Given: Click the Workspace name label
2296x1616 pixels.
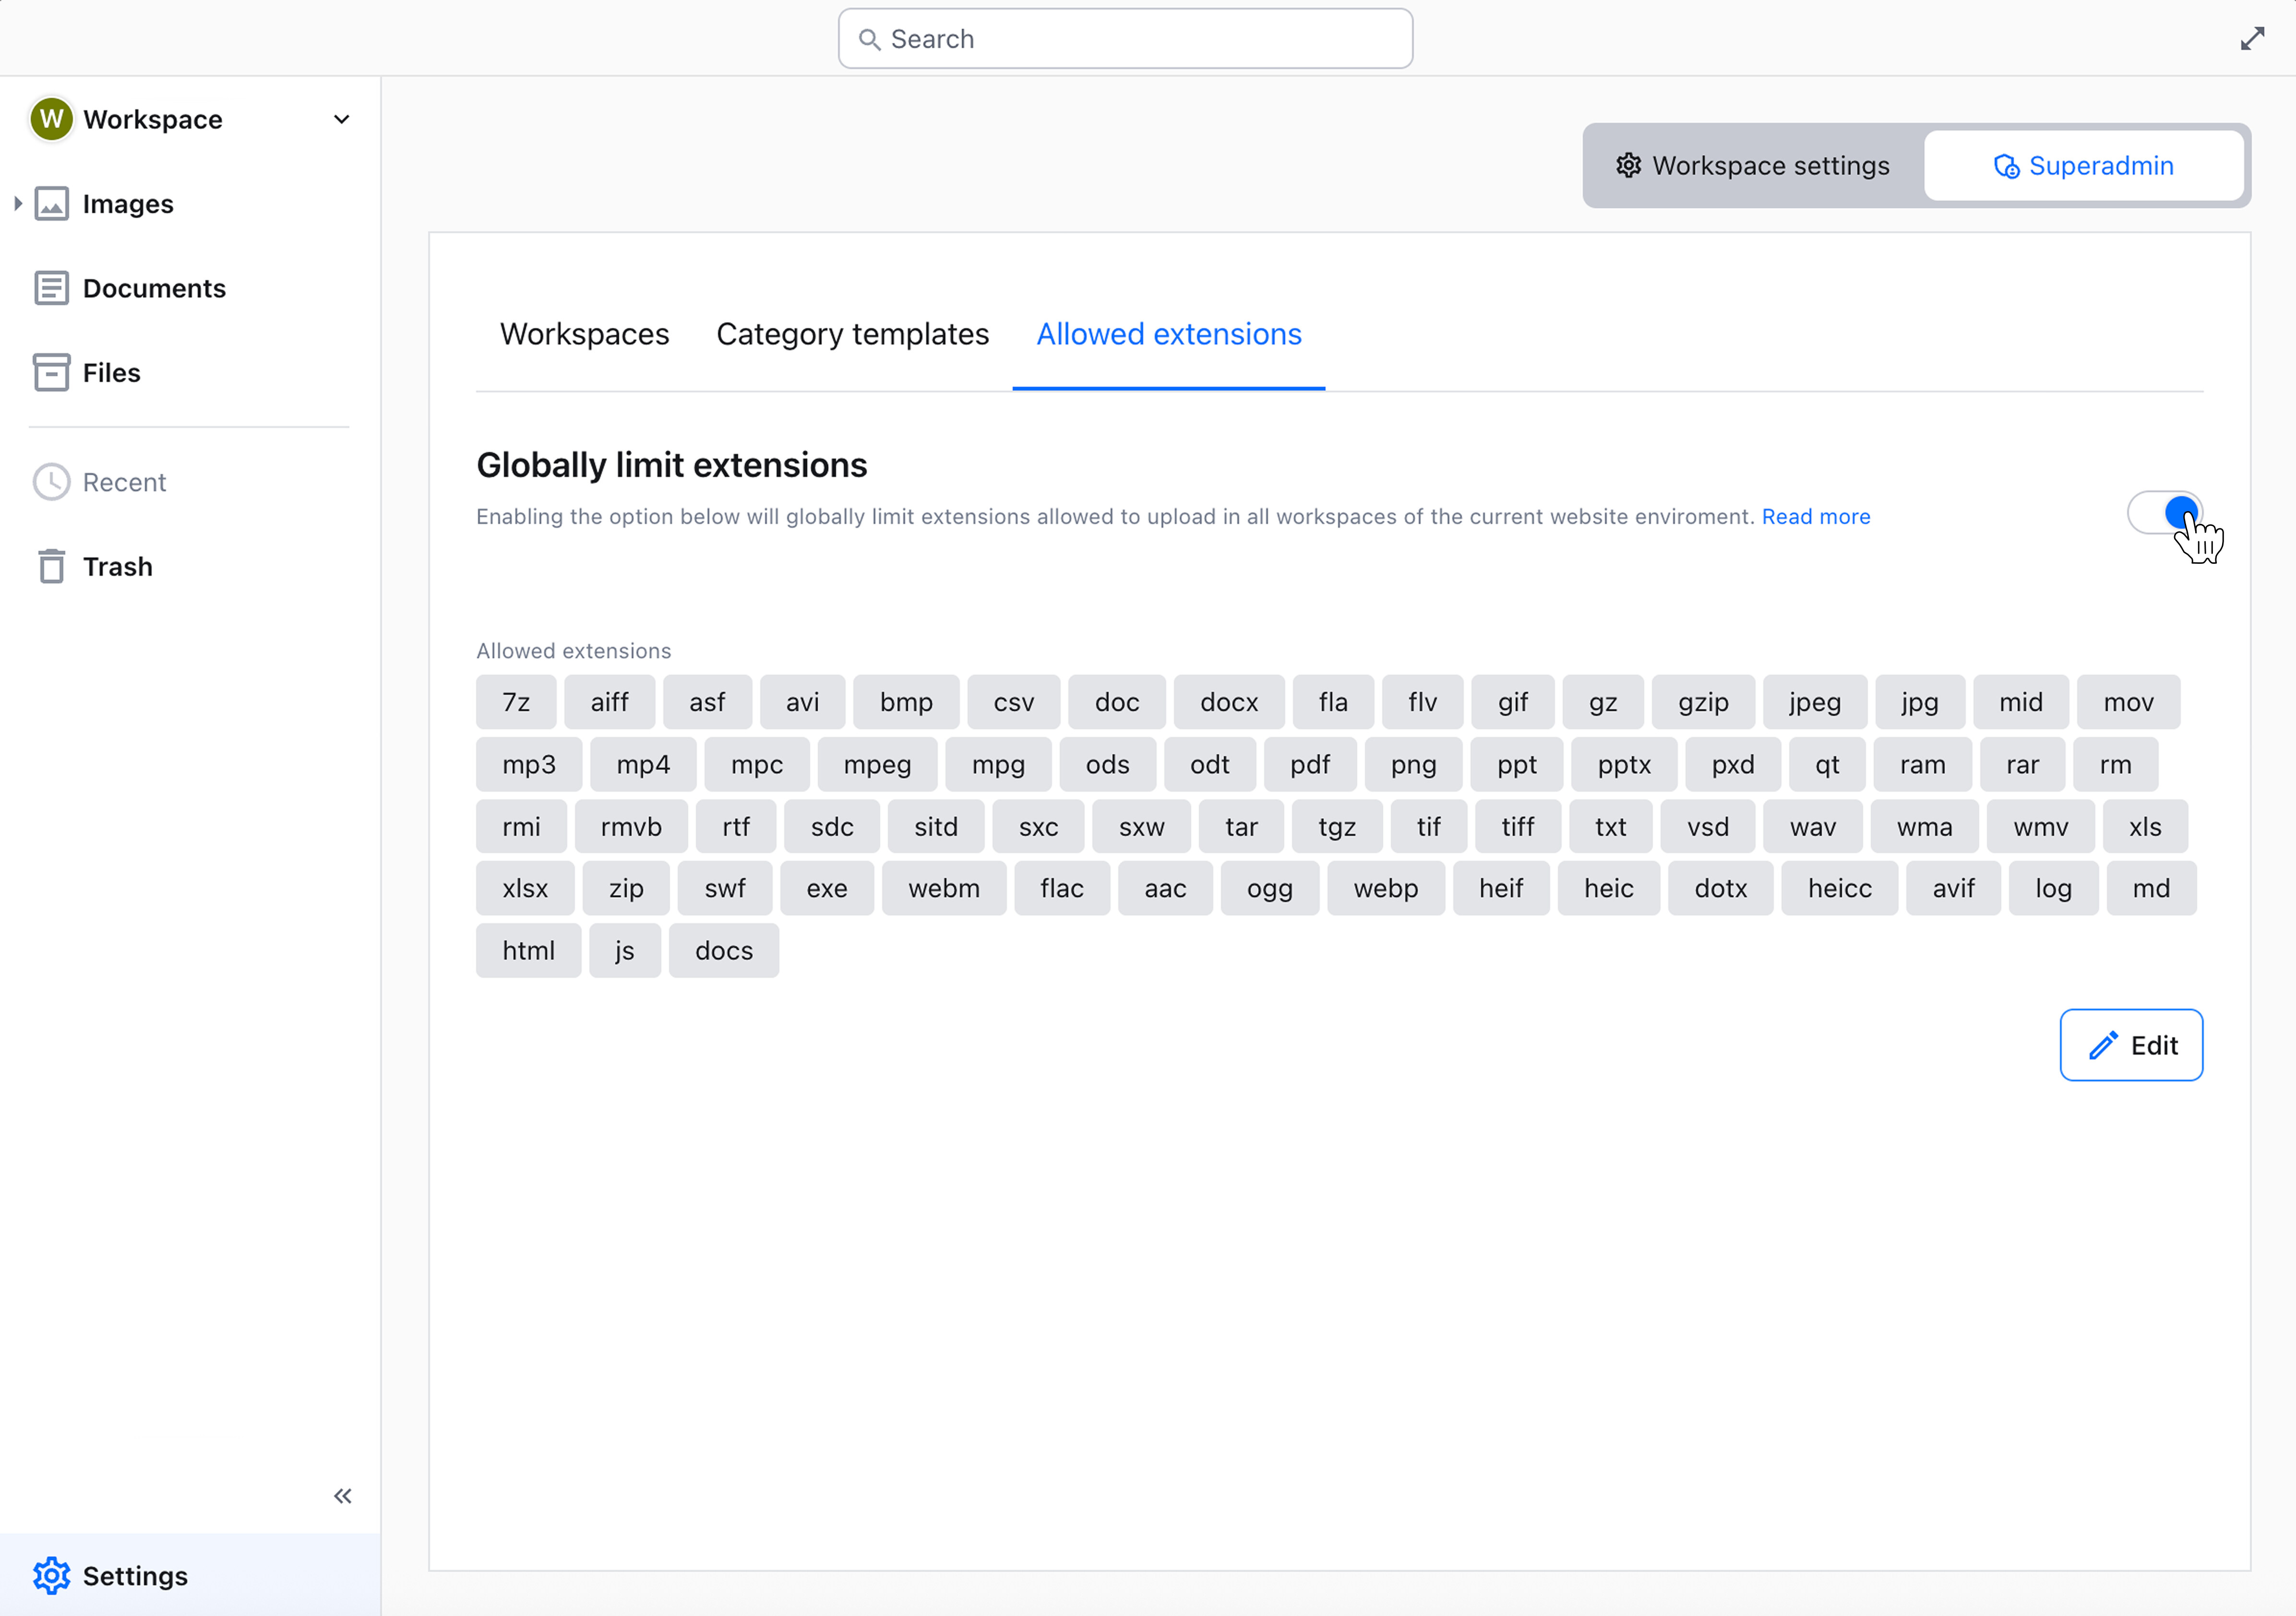Looking at the screenshot, I should pos(153,120).
